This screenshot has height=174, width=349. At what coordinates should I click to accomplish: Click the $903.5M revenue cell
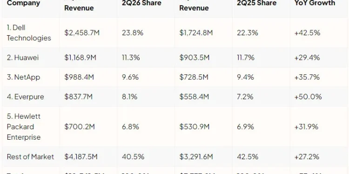pyautogui.click(x=195, y=58)
